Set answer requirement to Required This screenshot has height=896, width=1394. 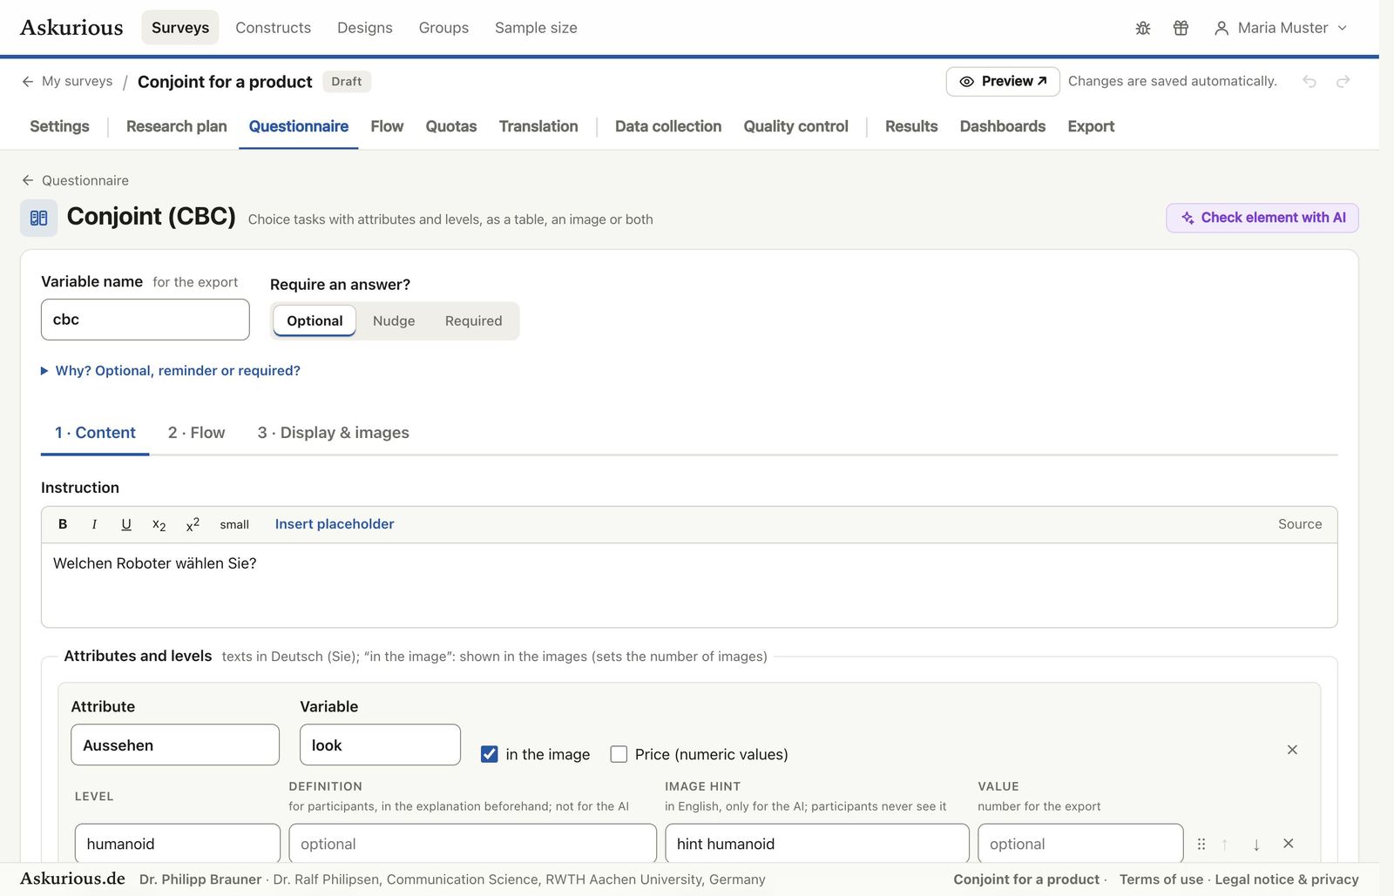[473, 320]
